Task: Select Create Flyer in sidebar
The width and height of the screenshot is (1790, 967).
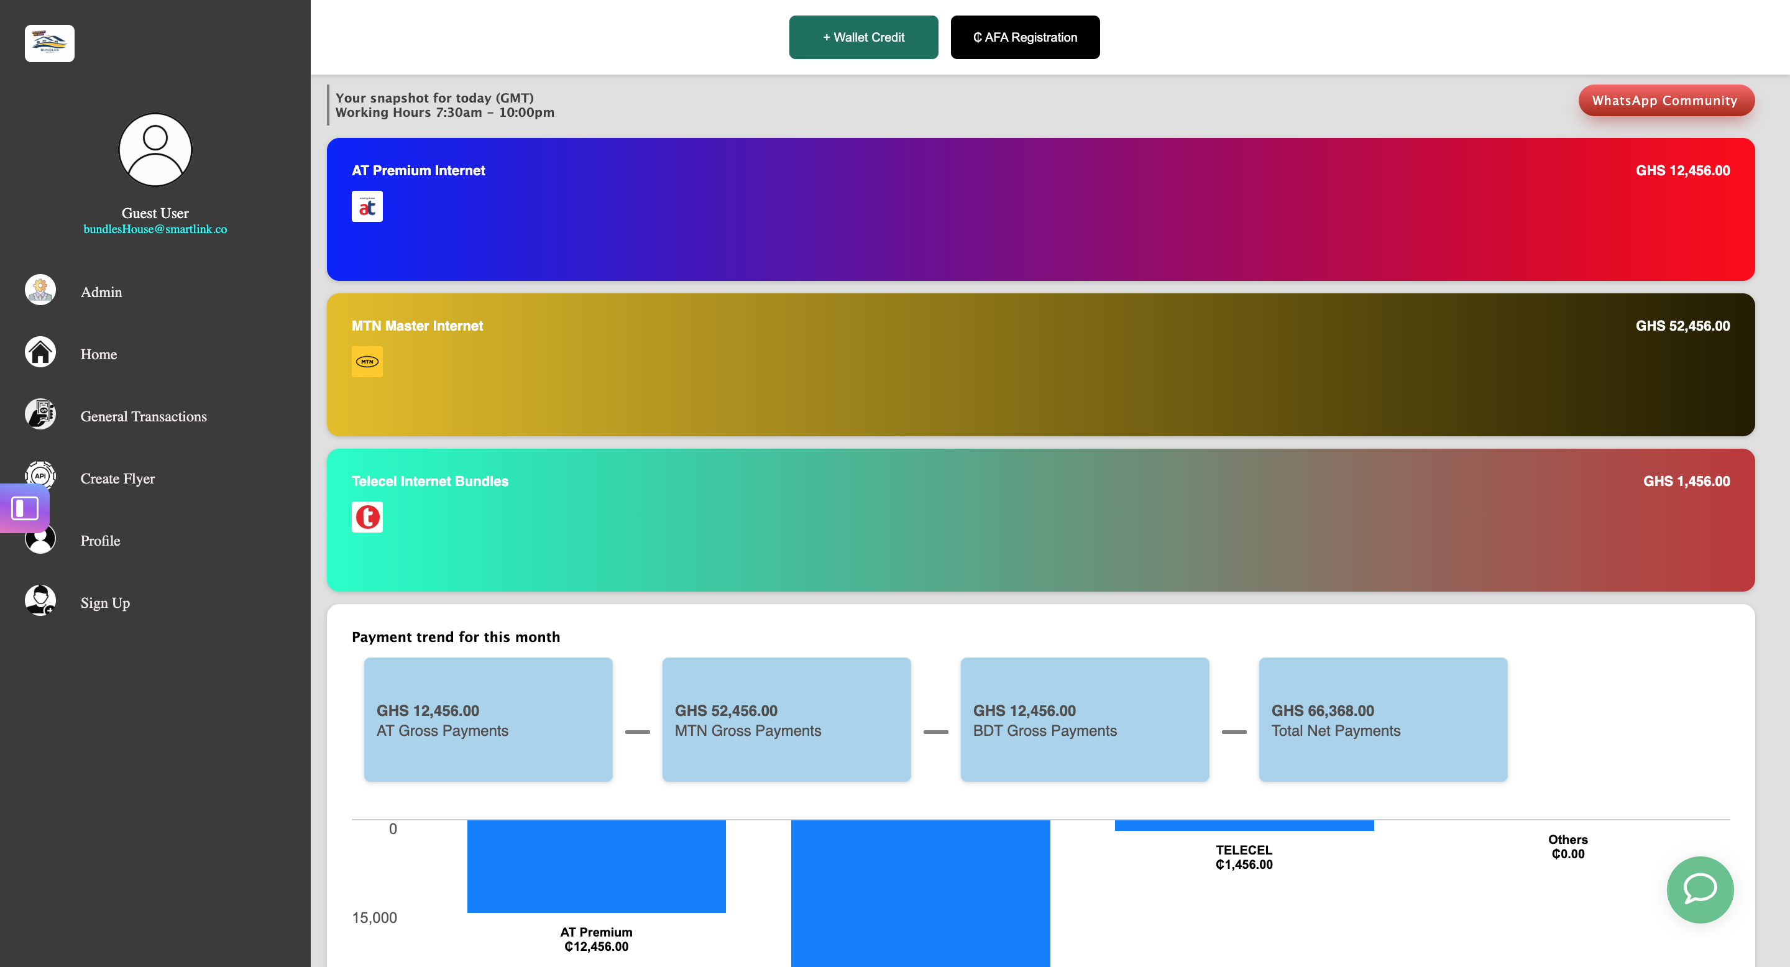Action: [117, 479]
